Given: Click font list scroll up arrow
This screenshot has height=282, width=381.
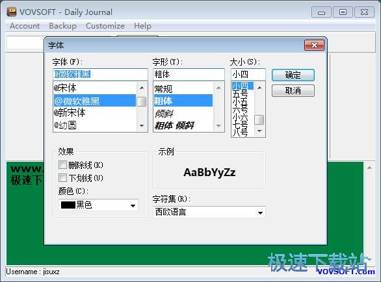Looking at the screenshot, I should click(x=142, y=88).
